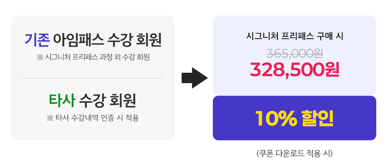The width and height of the screenshot is (390, 167).
Task: Click the 타사 수강 회원 heading
Action: (x=92, y=101)
